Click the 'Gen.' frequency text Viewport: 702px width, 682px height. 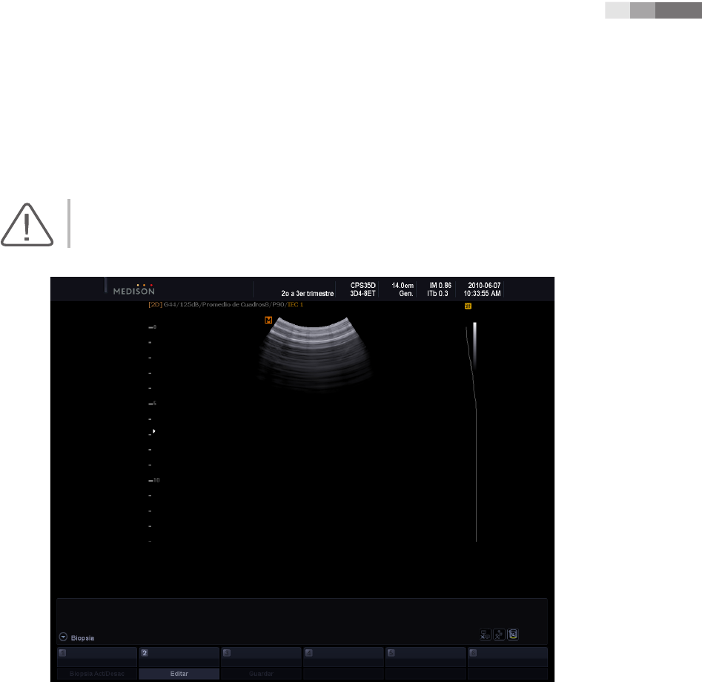(x=406, y=293)
